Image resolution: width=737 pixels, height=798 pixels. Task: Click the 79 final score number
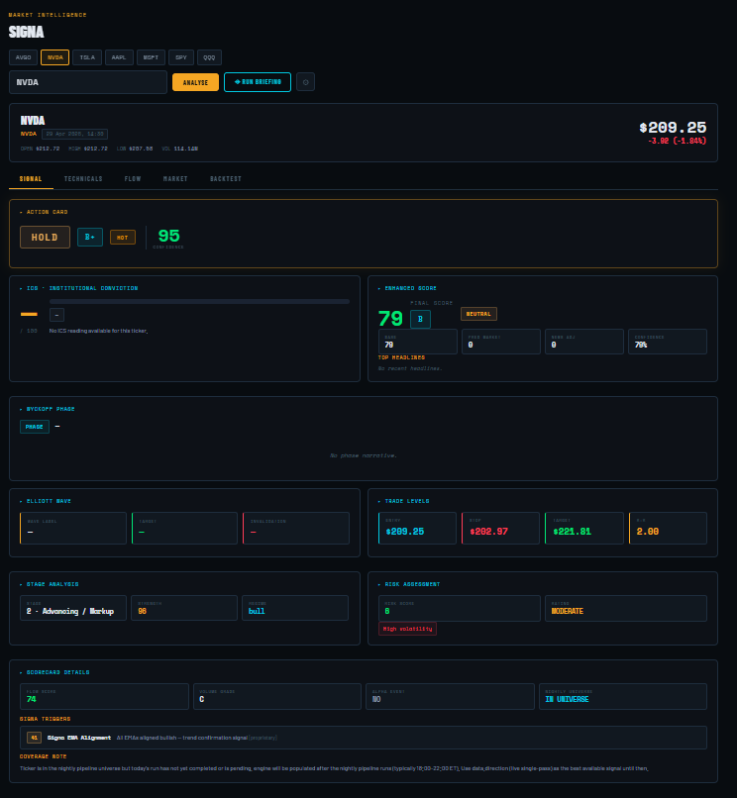[390, 319]
